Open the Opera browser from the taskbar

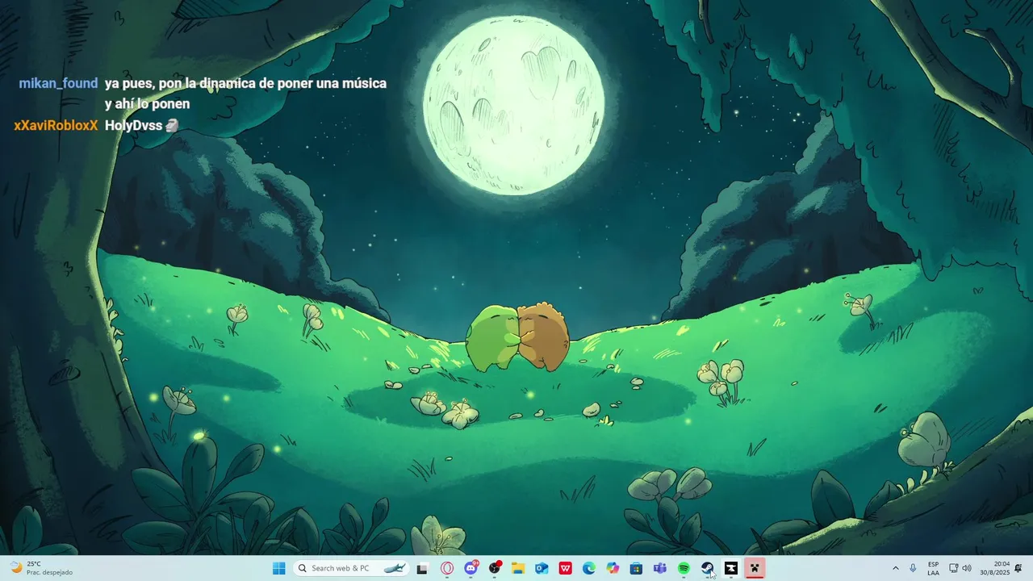pos(447,568)
